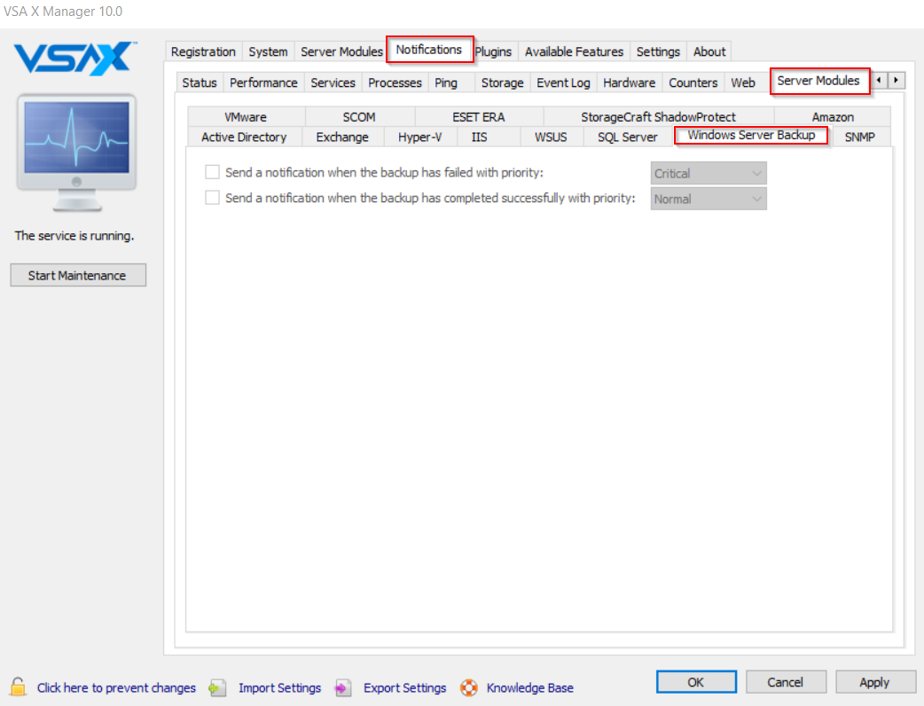
Task: Click the padlock icon to prevent changes
Action: pyautogui.click(x=19, y=686)
